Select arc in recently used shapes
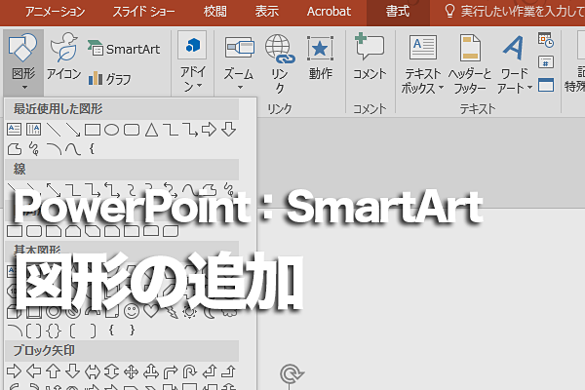This screenshot has width=585, height=390. (54, 149)
